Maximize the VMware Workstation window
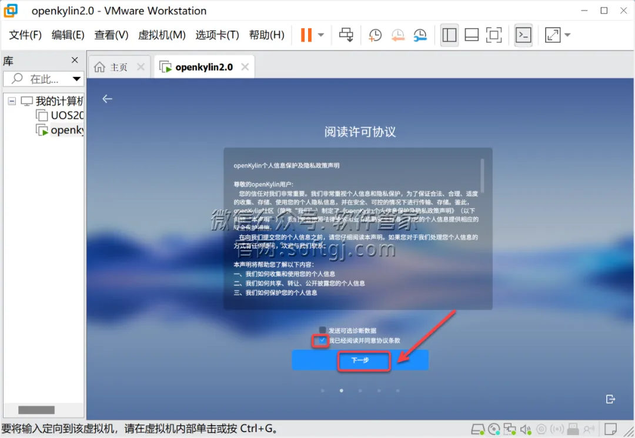This screenshot has height=438, width=635. [604, 11]
